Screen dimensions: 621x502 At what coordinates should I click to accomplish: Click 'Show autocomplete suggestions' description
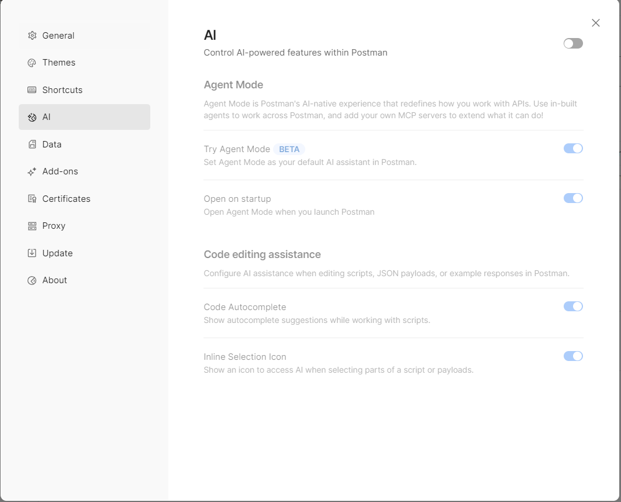tap(317, 320)
